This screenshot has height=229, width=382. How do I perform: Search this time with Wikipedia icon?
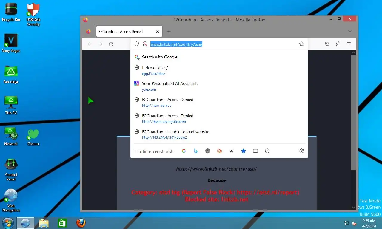(x=232, y=151)
